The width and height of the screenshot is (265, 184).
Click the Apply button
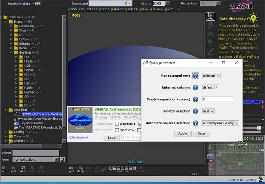click(x=183, y=133)
